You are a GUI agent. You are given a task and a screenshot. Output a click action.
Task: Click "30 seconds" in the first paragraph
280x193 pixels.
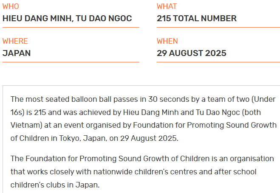coord(165,99)
